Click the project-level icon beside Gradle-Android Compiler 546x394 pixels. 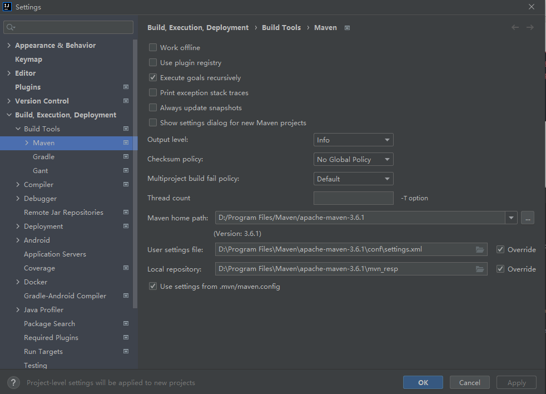[x=126, y=295]
